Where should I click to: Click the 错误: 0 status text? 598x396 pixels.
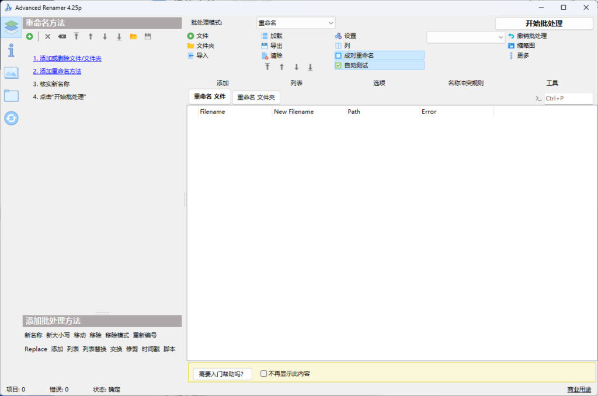click(x=59, y=390)
